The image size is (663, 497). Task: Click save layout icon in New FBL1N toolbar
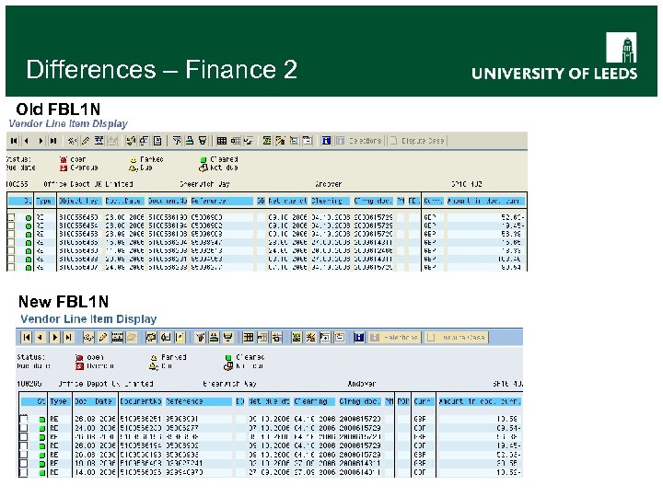pos(277,337)
